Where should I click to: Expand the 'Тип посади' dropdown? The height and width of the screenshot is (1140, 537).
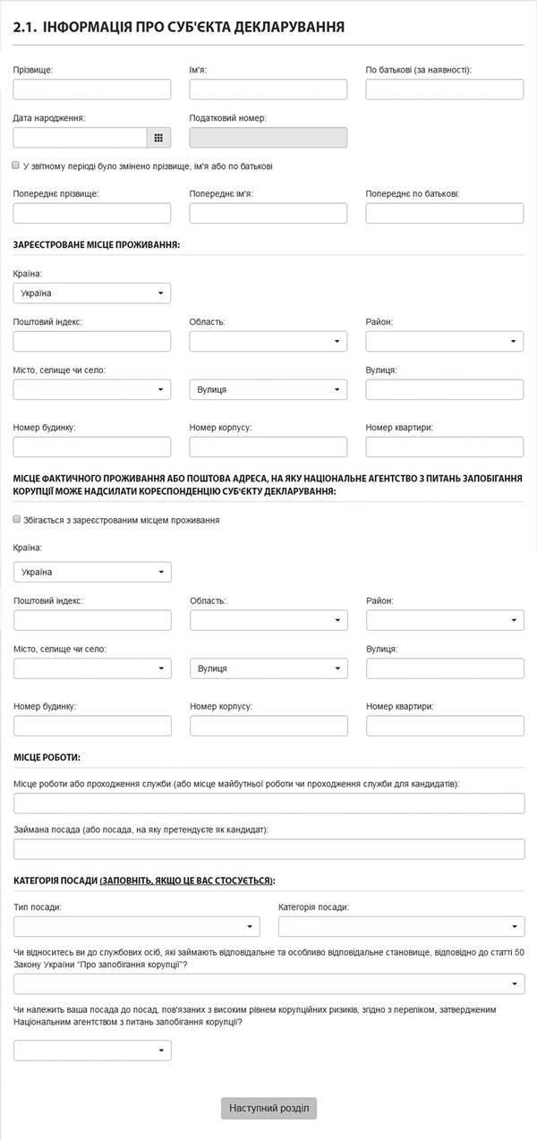(x=136, y=926)
